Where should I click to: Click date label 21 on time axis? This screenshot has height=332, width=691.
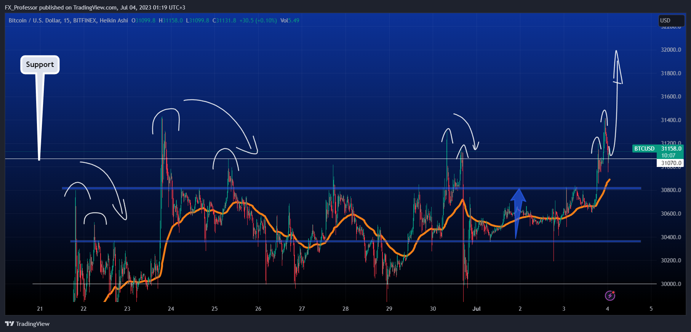[x=40, y=309]
